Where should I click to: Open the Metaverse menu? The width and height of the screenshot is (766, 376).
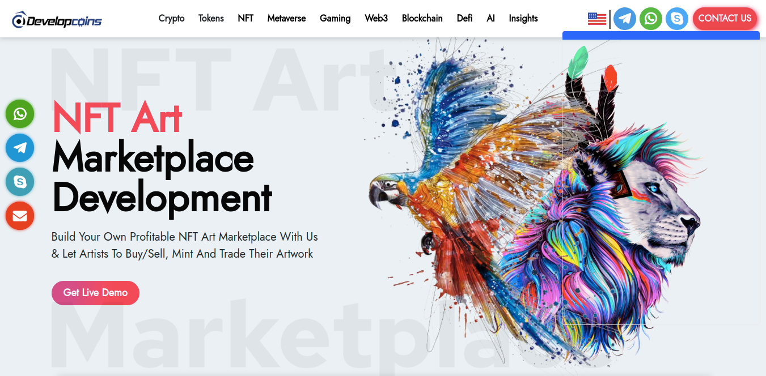[x=286, y=18]
